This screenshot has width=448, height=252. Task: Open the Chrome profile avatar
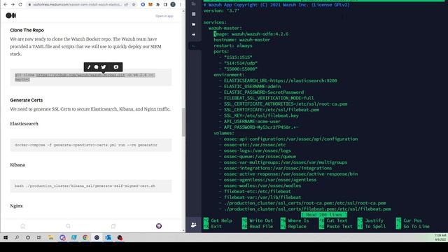click(173, 5)
